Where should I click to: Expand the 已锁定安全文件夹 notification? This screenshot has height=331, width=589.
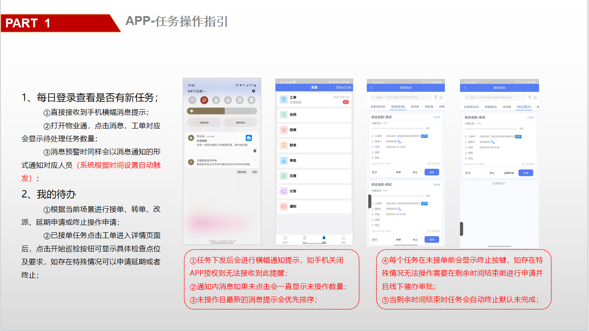click(255, 160)
